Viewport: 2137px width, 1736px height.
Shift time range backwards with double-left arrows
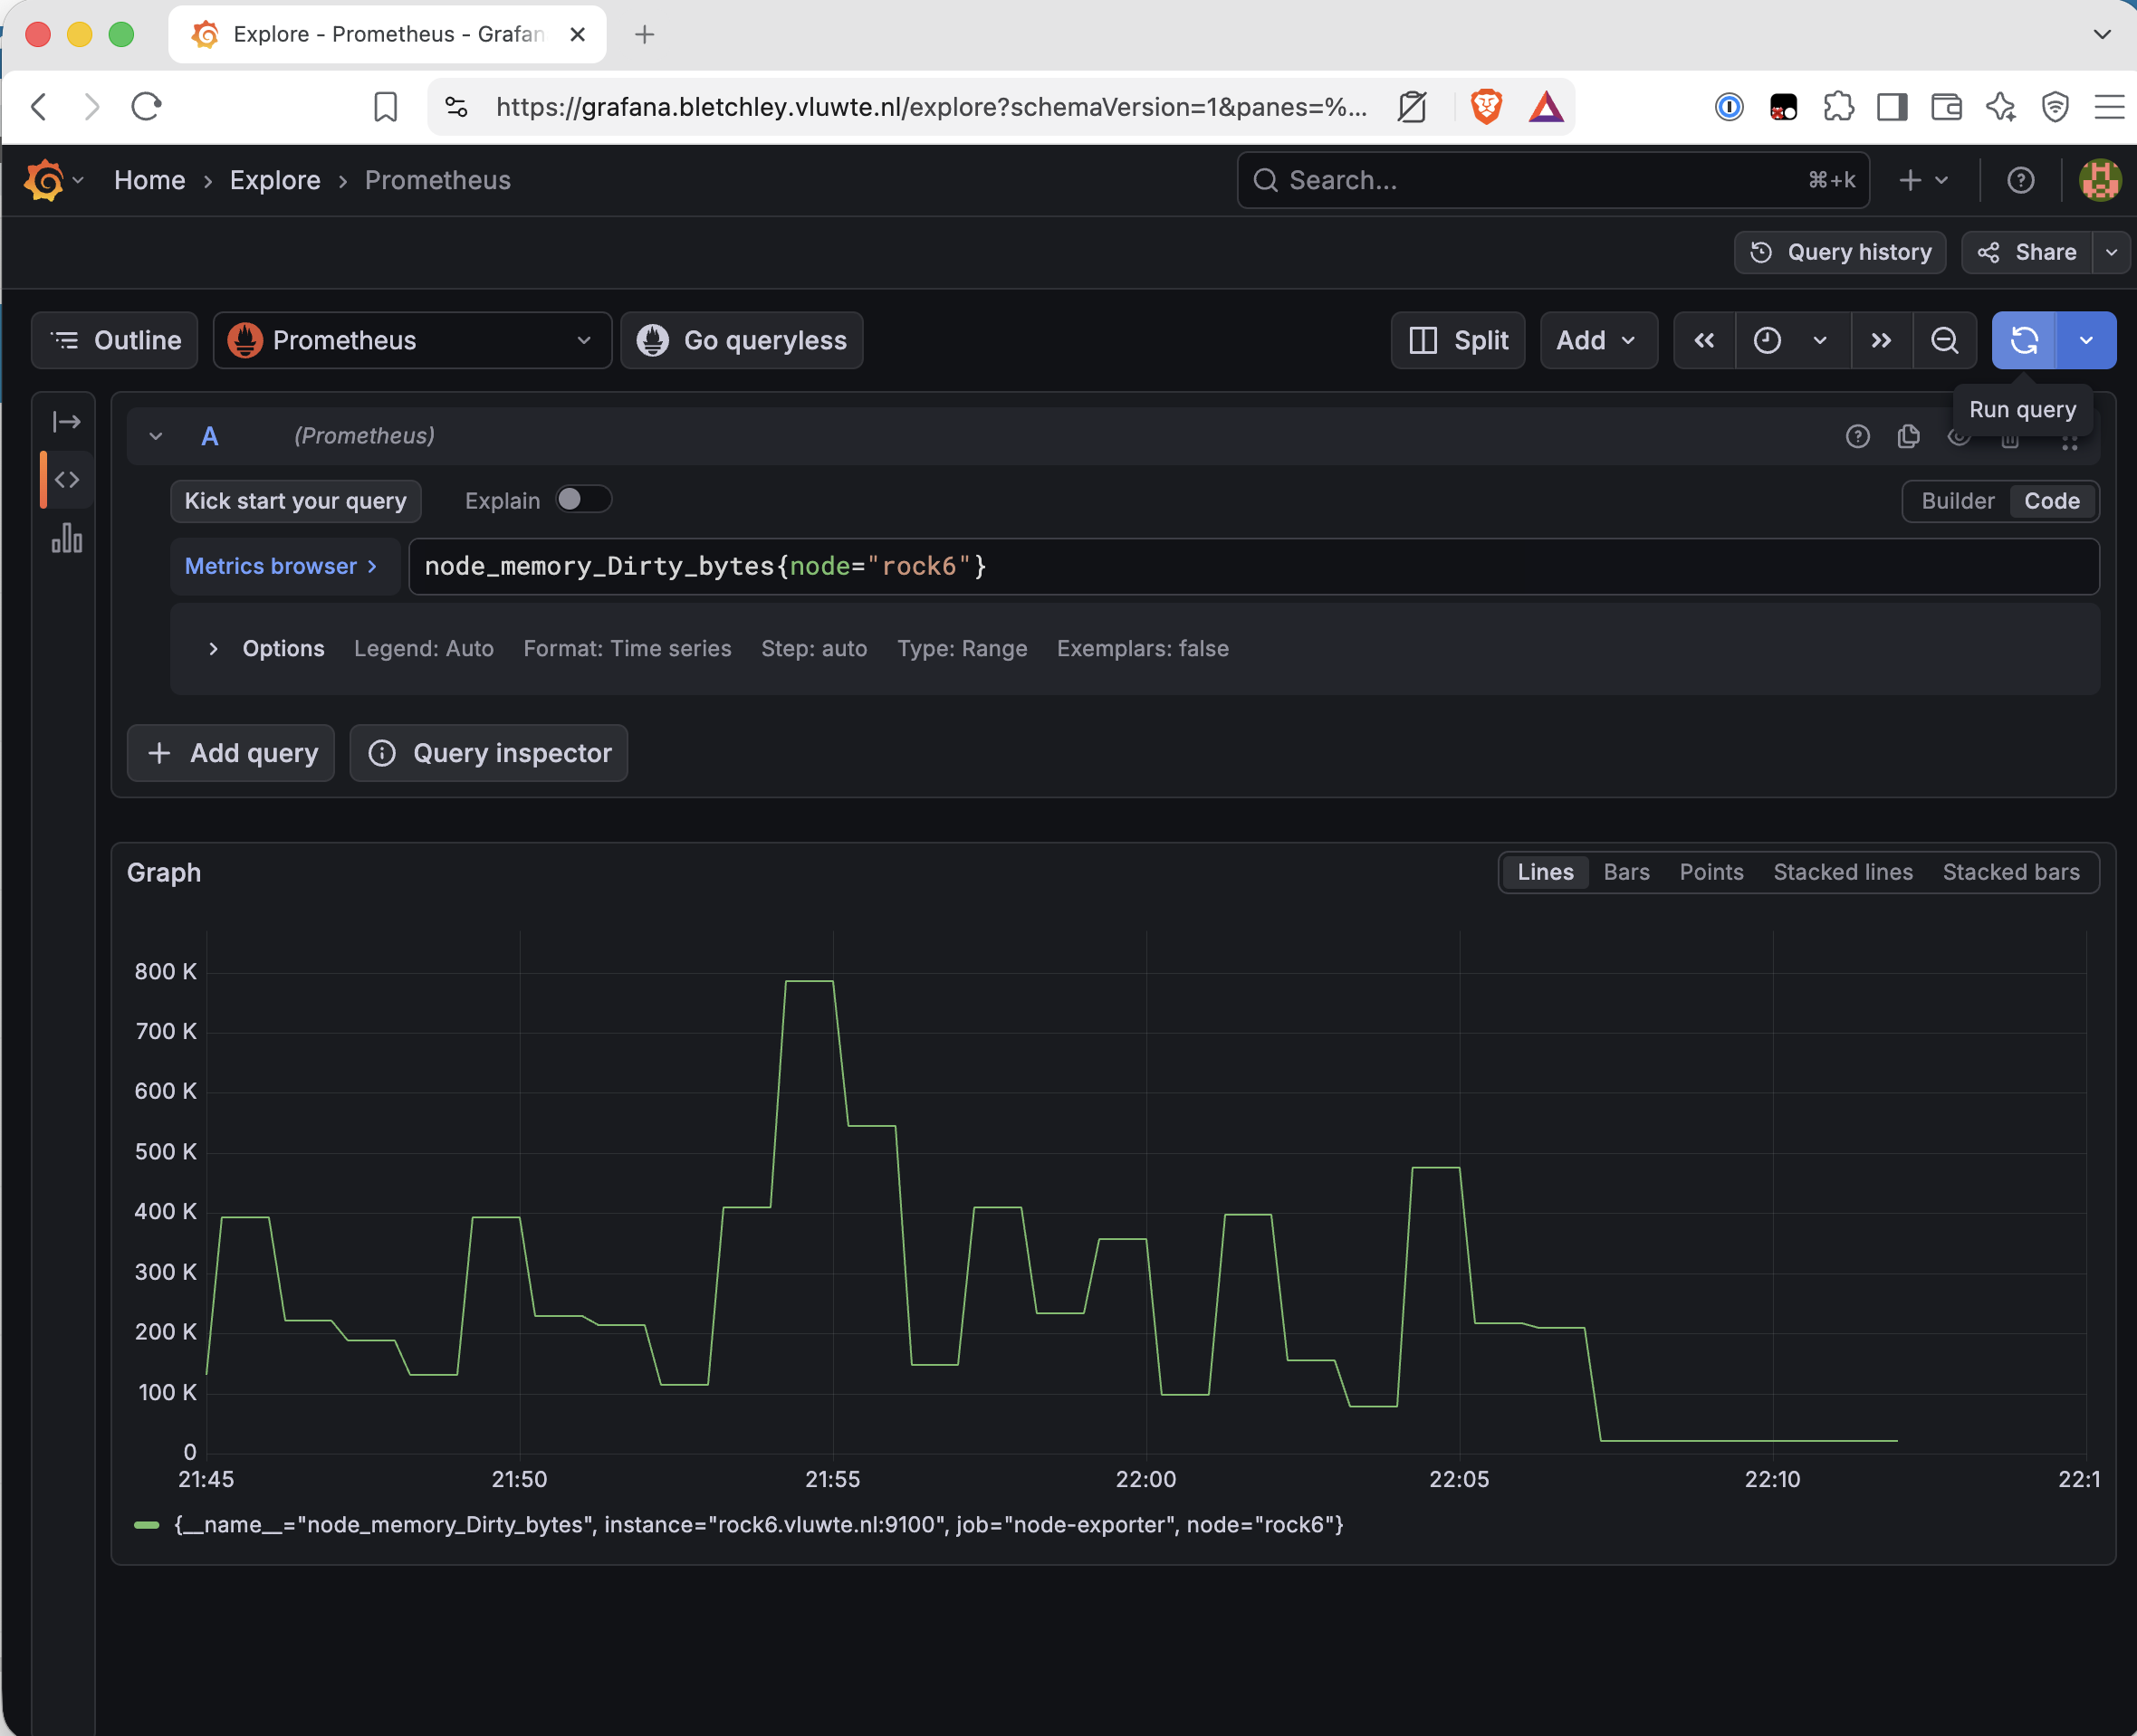click(x=1705, y=340)
